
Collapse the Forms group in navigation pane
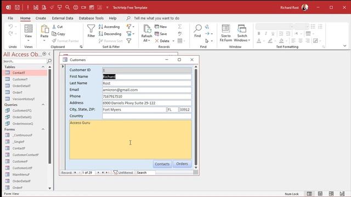point(43,129)
